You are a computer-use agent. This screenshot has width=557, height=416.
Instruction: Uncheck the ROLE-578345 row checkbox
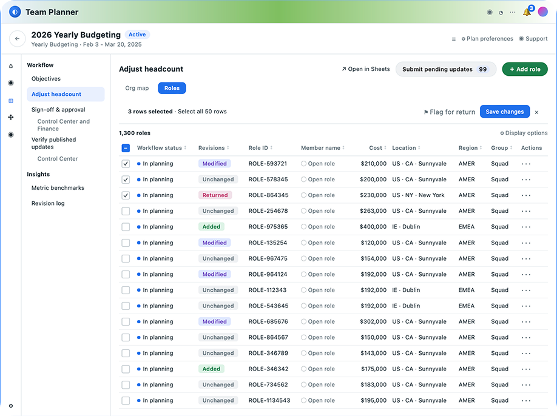tap(126, 179)
